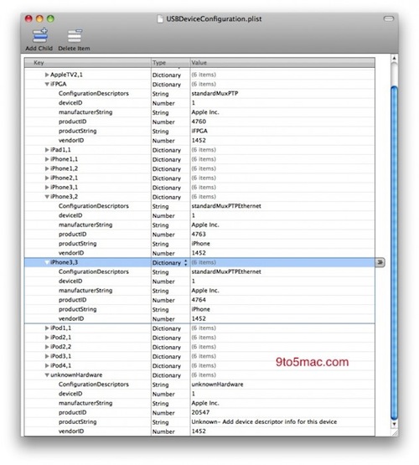Viewport: 419px width, 465px height.
Task: Select the productString value iFPGA
Action: (x=199, y=131)
